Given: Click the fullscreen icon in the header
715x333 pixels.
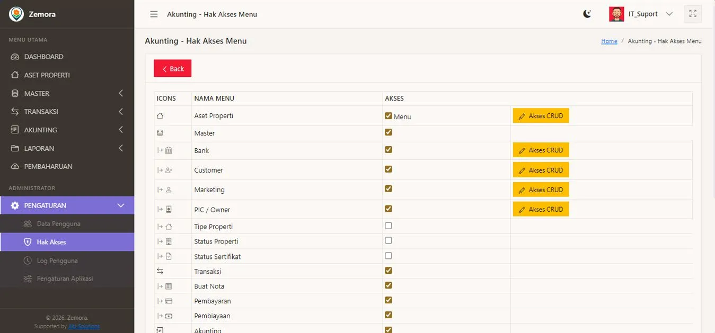Looking at the screenshot, I should [692, 14].
